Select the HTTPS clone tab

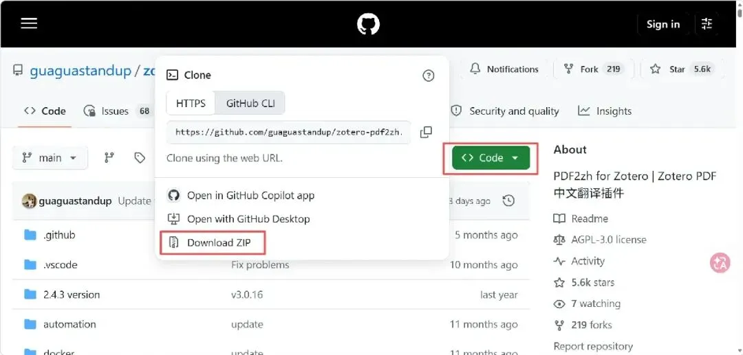[191, 103]
